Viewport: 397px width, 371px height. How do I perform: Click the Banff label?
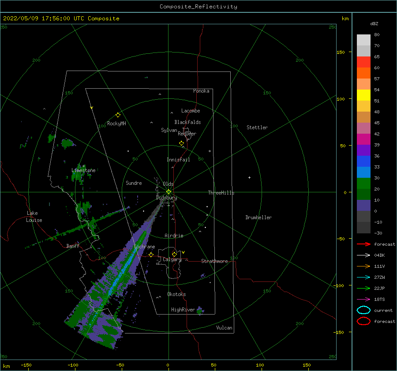73,246
